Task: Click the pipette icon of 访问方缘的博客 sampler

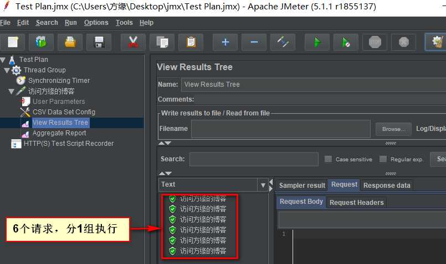Action: [x=20, y=91]
